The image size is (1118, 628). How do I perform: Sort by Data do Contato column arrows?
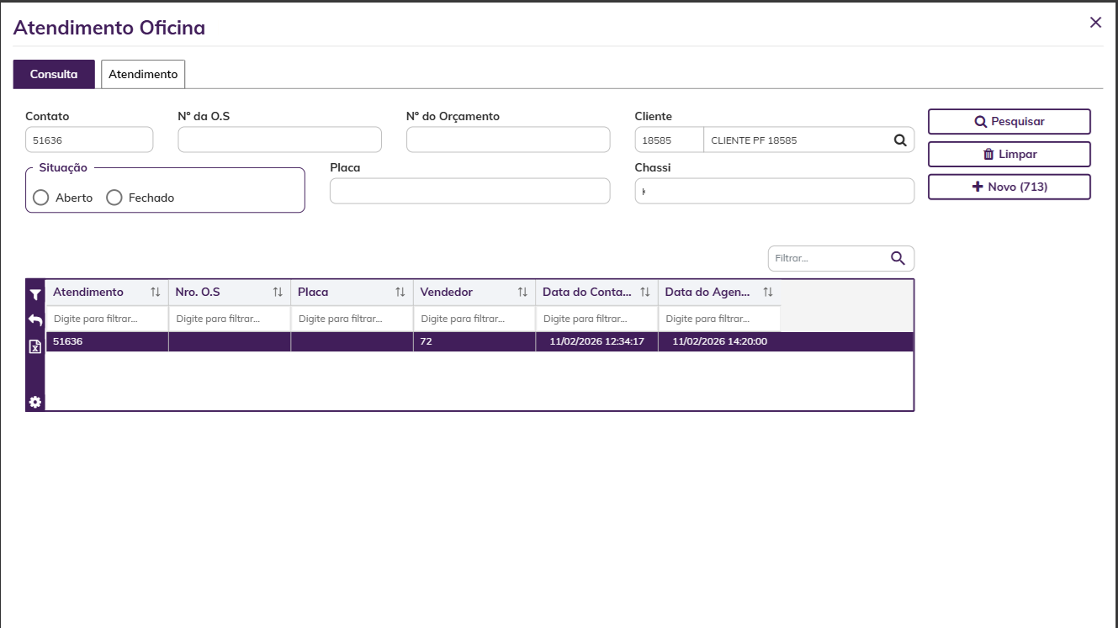(x=645, y=292)
